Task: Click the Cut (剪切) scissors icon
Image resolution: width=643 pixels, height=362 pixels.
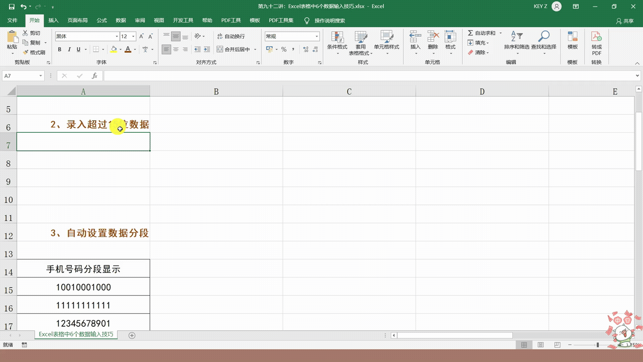Action: pyautogui.click(x=26, y=33)
